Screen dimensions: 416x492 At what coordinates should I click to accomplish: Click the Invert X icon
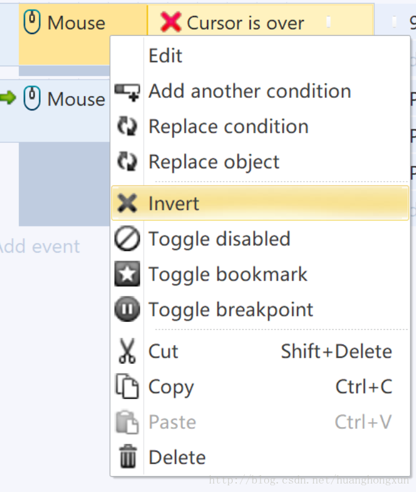(127, 203)
